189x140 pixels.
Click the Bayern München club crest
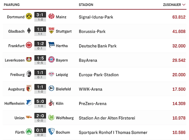tap(52, 60)
